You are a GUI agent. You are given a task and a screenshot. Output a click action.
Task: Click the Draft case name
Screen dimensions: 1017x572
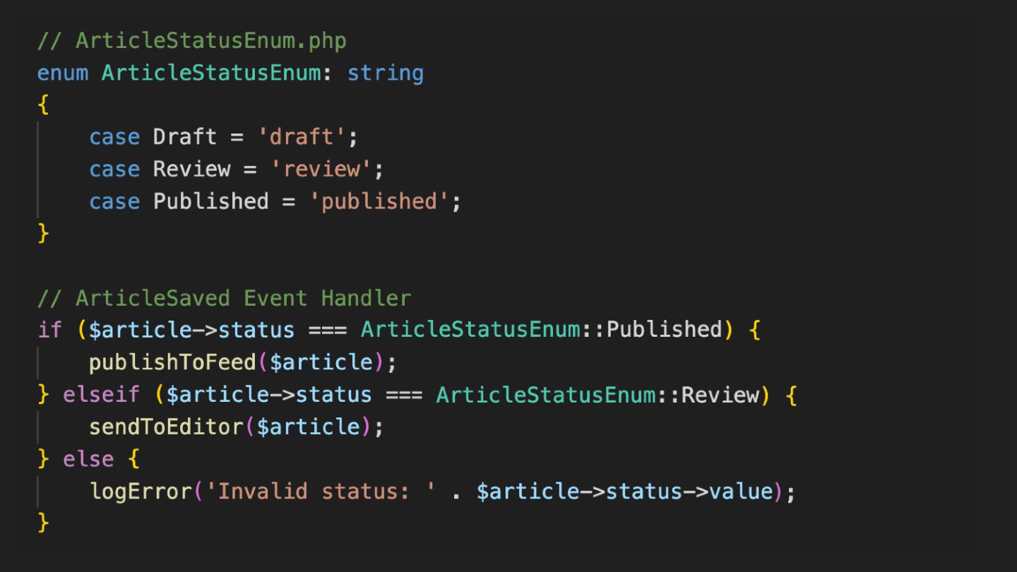[184, 136]
